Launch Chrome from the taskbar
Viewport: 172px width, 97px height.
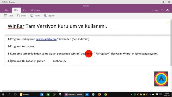pyautogui.click(x=106, y=95)
